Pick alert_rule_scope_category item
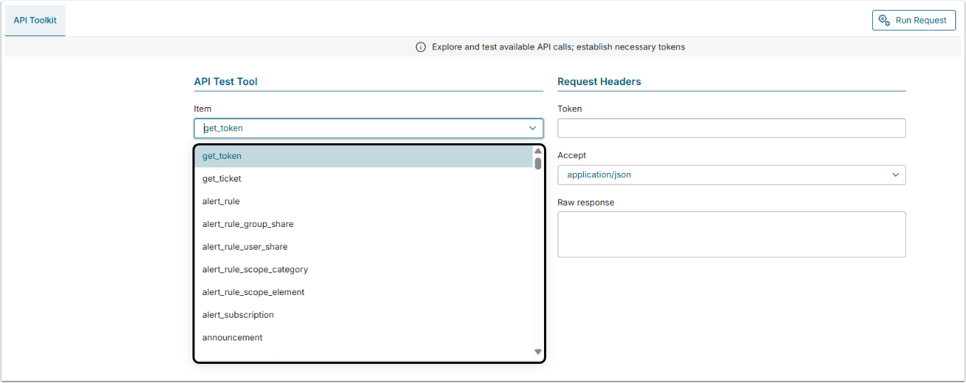 [x=255, y=270]
